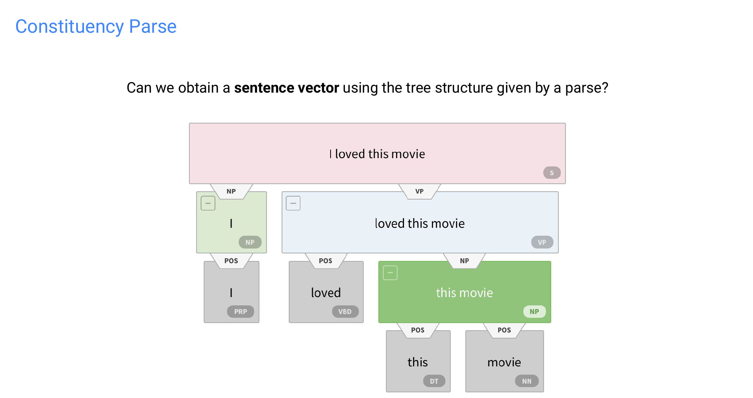
Task: Click the S tag badge on sentence node
Action: 552,173
